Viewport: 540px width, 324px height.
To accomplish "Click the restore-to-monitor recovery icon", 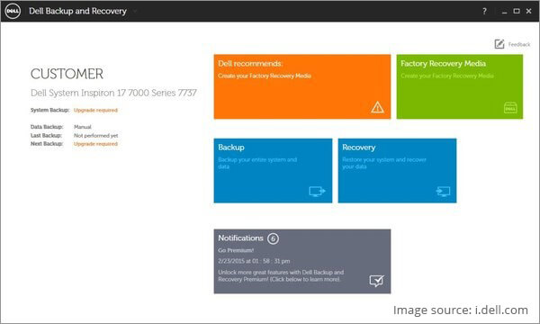I will point(443,191).
